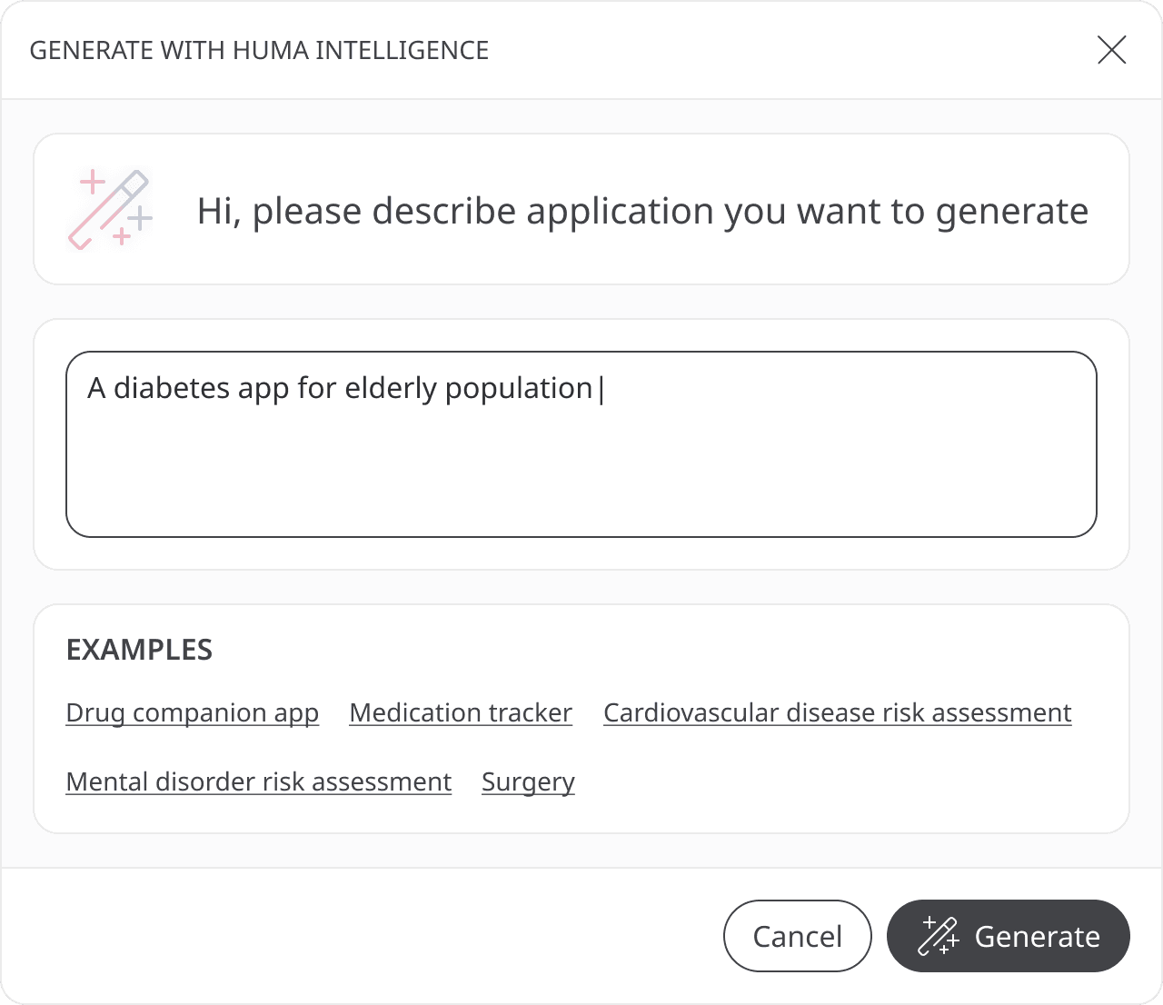Click the "Generate with Huma Intelligence" dialog title

(259, 50)
